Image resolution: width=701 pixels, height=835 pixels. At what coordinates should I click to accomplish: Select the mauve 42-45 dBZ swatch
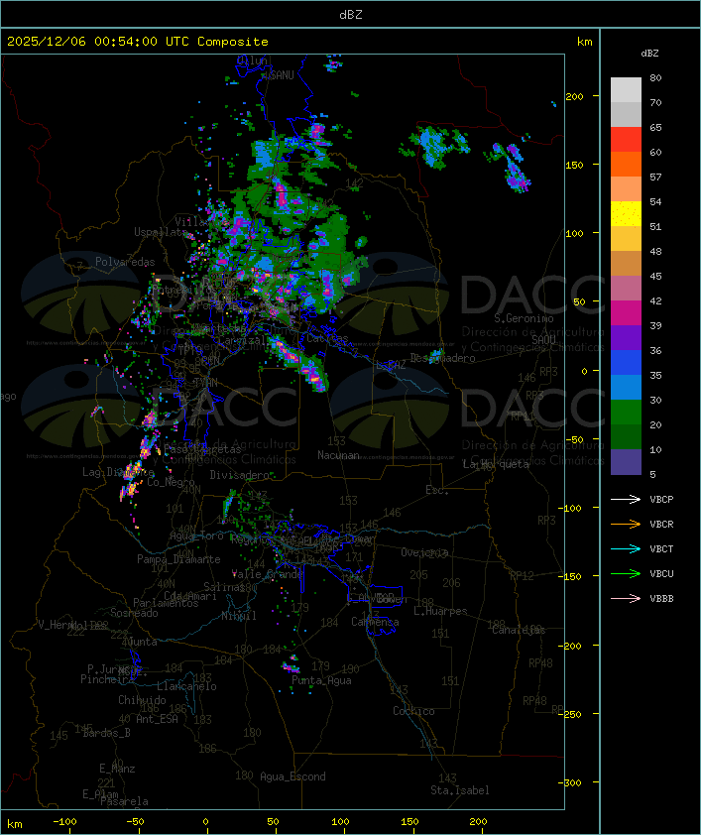click(x=626, y=289)
